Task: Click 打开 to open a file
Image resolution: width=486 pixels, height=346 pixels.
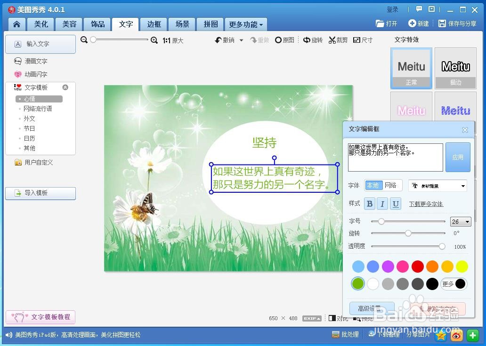Action: pos(386,24)
